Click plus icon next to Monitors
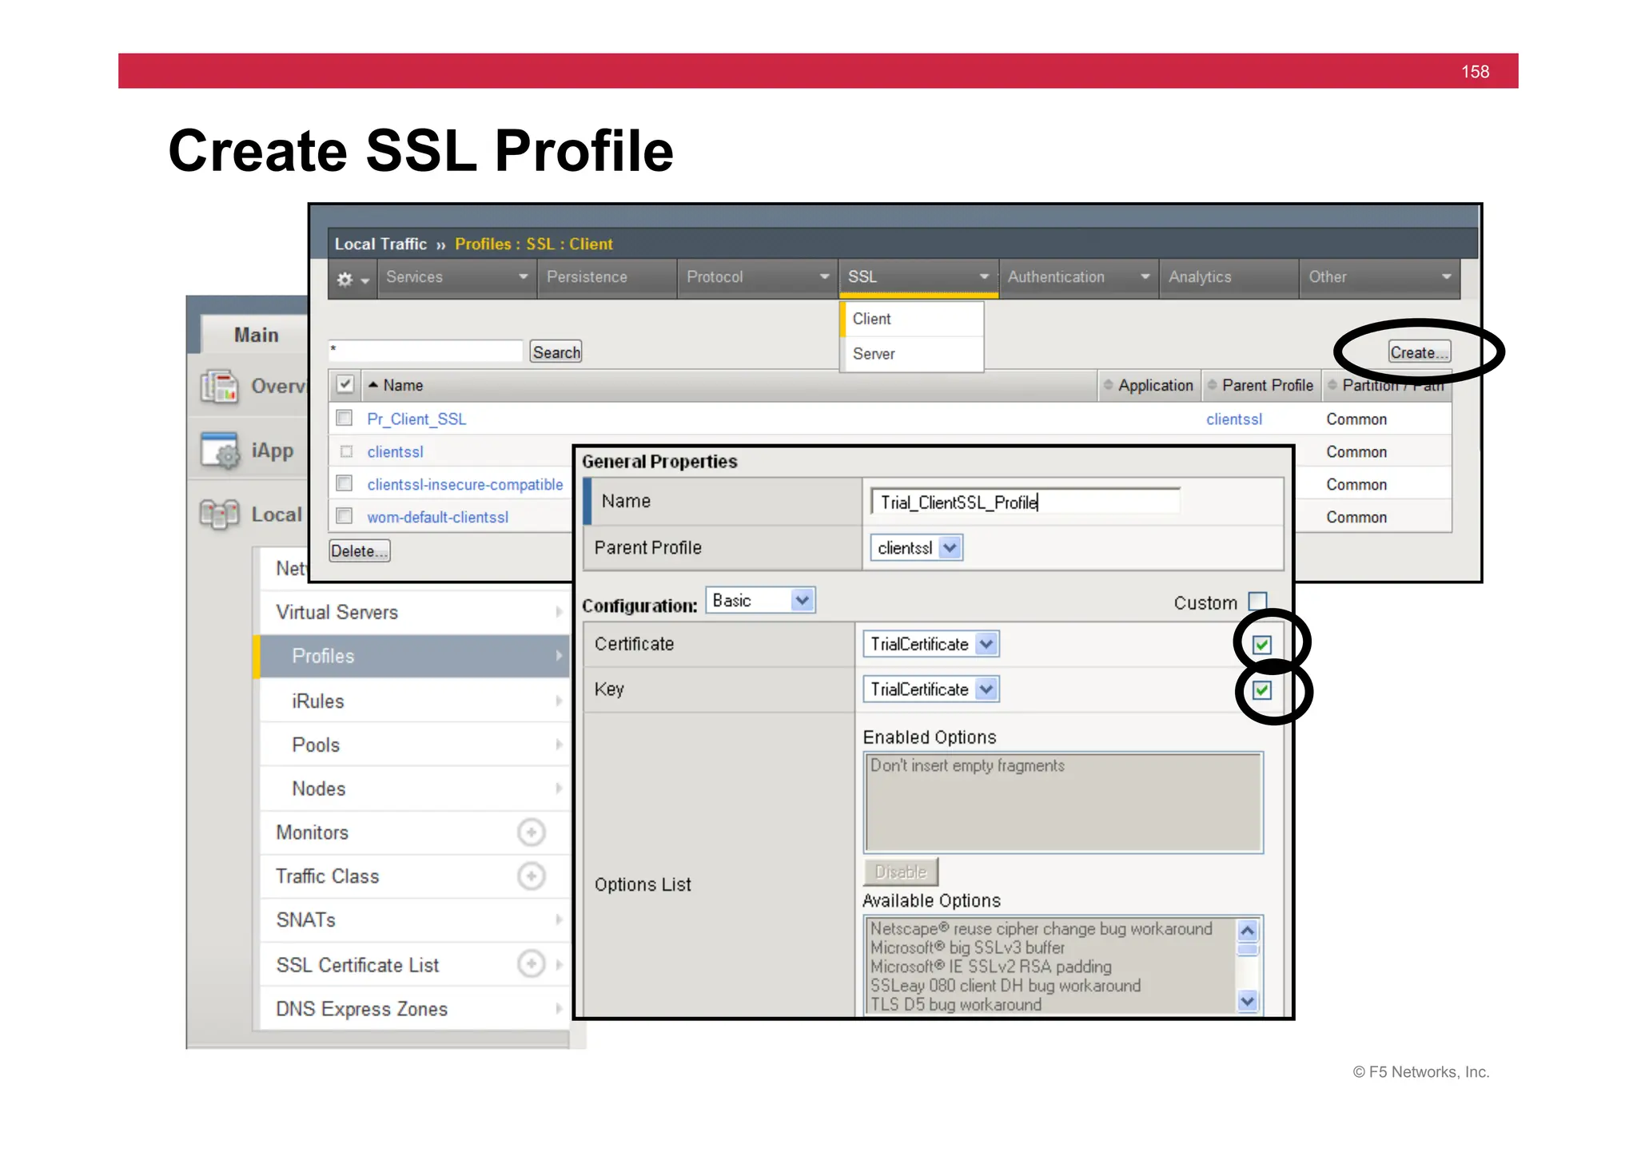This screenshot has width=1637, height=1156. click(531, 832)
